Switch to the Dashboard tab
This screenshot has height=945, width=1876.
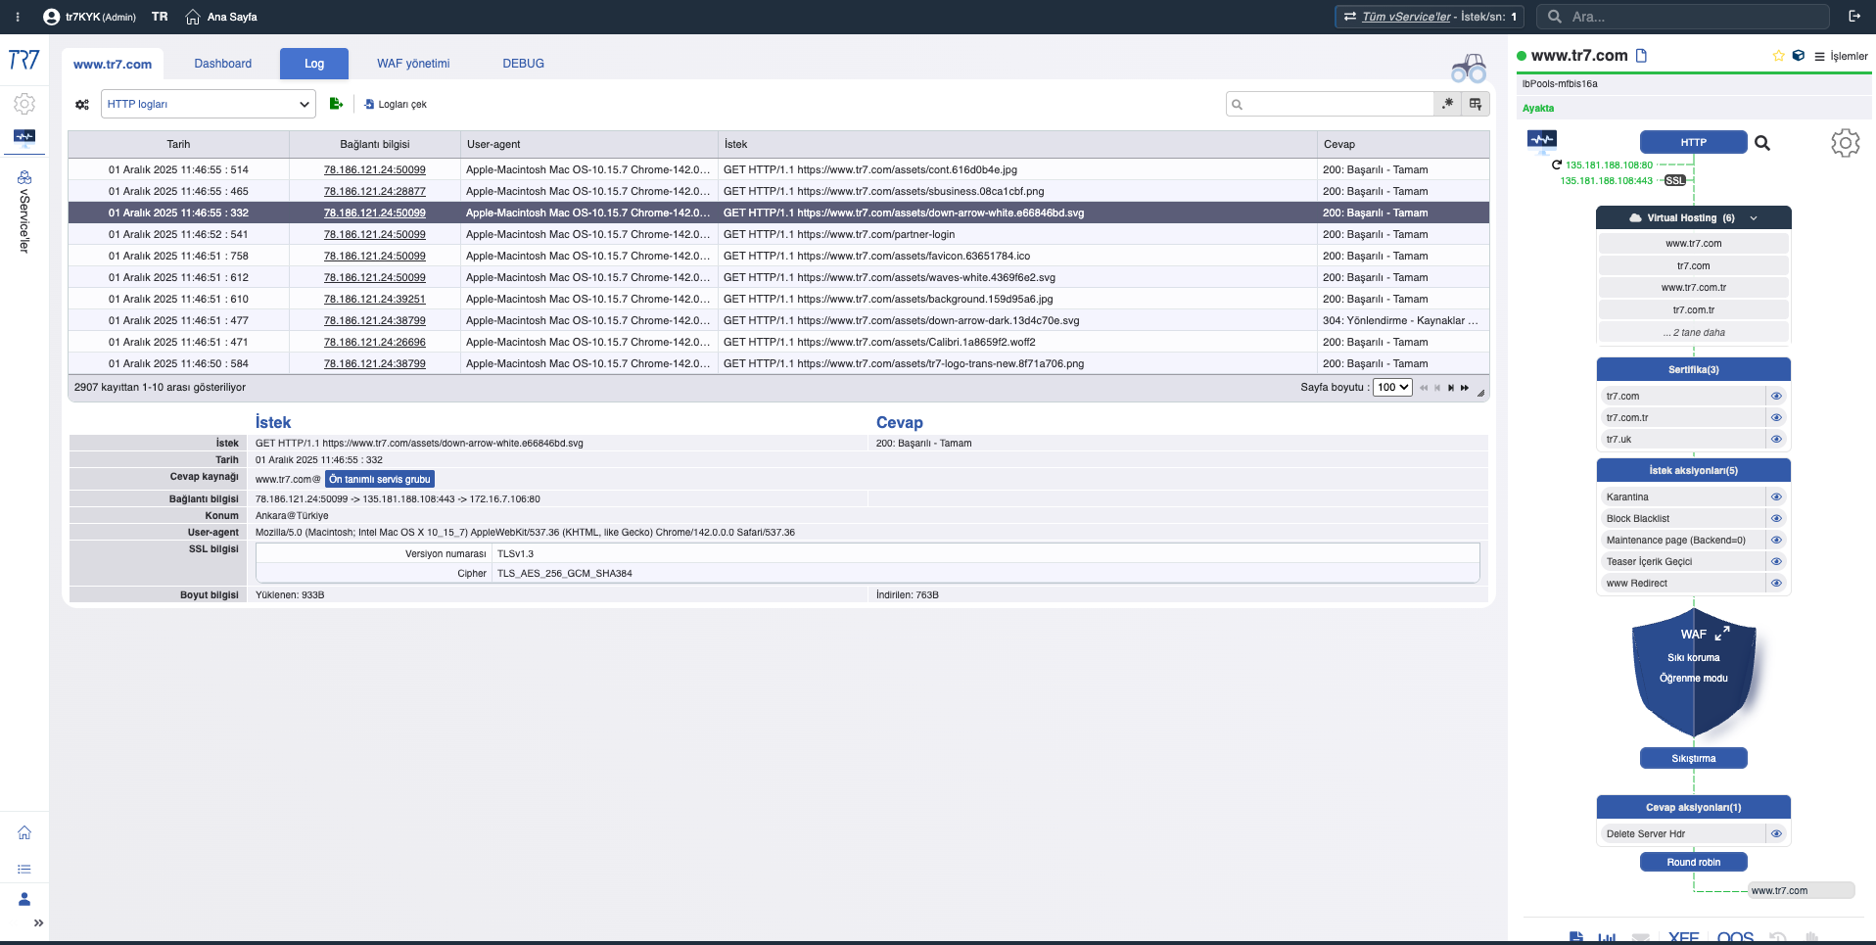click(x=222, y=64)
